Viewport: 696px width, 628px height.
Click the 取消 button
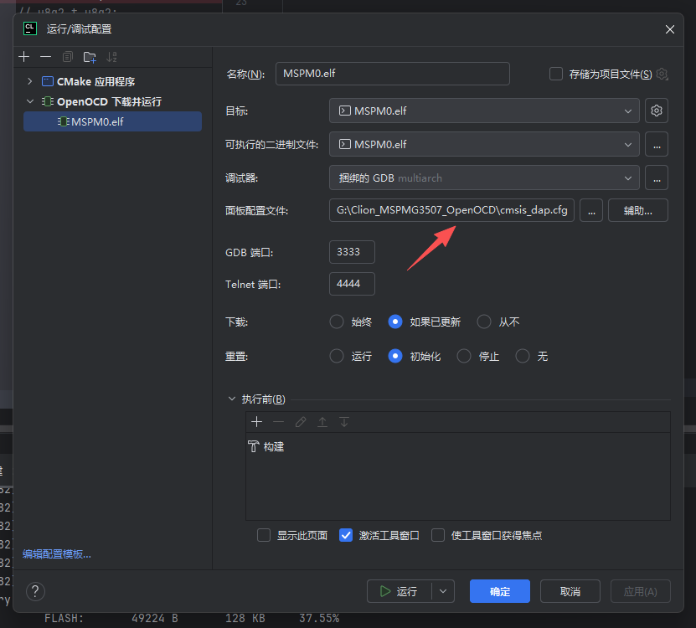point(570,591)
